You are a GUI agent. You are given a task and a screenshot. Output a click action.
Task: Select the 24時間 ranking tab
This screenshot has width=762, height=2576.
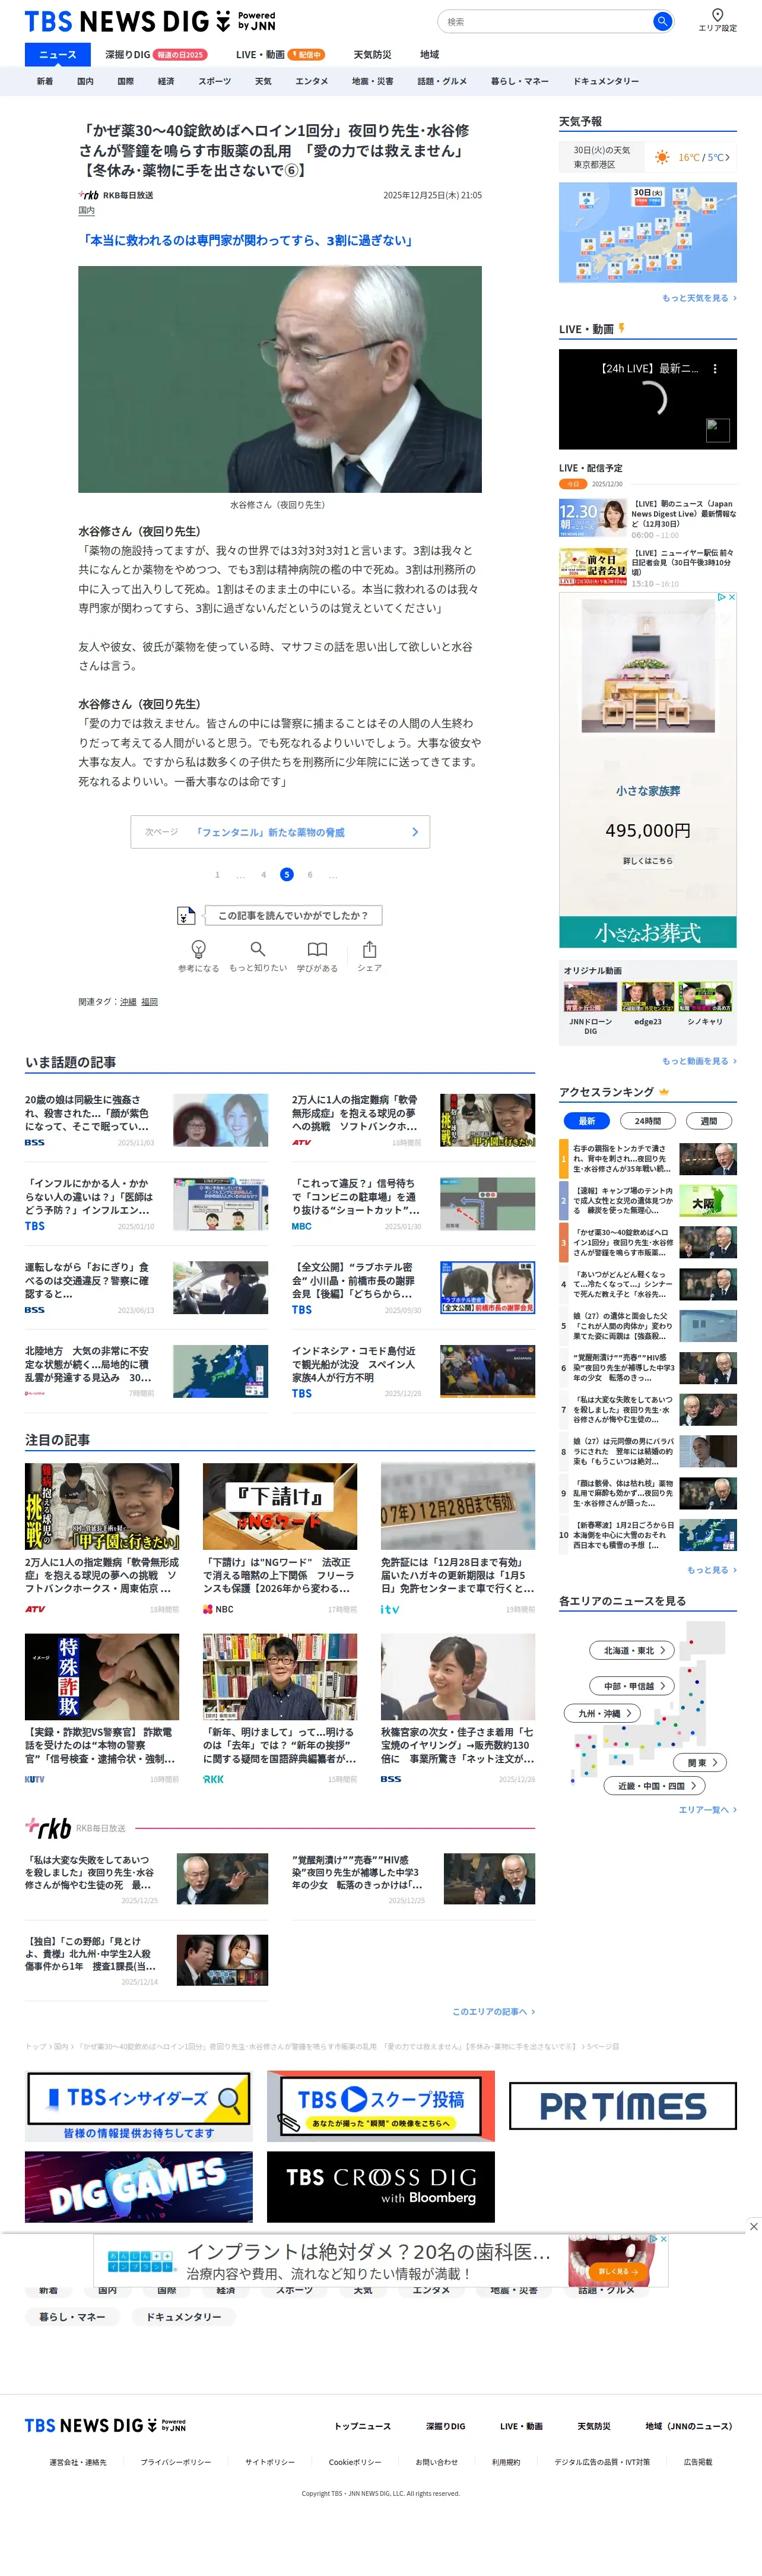pos(648,1121)
